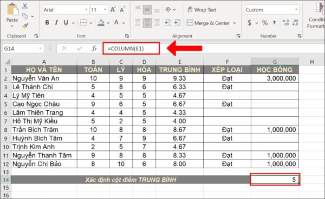Click the Name Box showing G14
The width and height of the screenshot is (325, 199).
click(21, 49)
